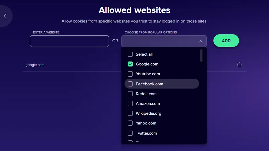Screen dimensions: 269x151
Task: Check the Youtube.com checkbox
Action: tap(130, 74)
